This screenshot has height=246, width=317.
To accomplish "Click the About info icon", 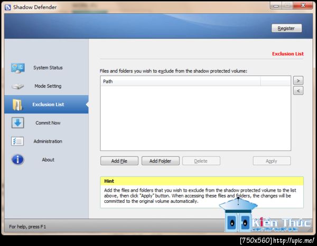I will point(17,160).
